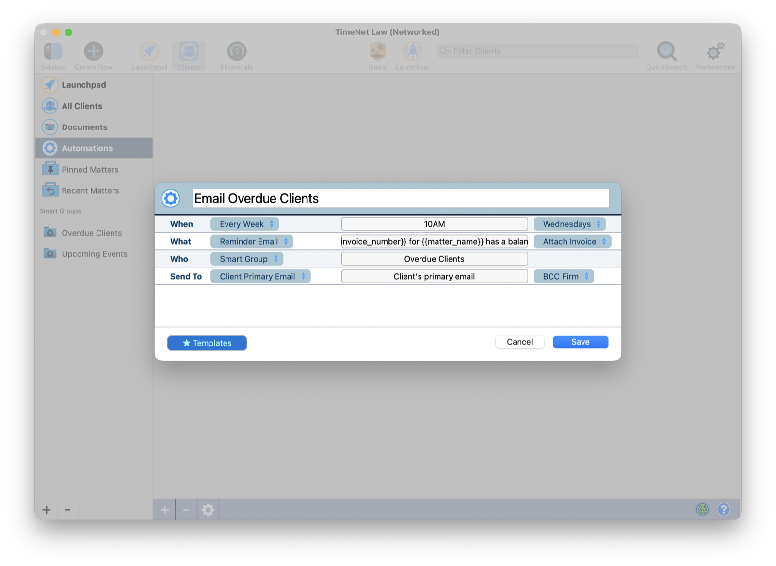The width and height of the screenshot is (776, 566).
Task: Open the bottom bar gear menu
Action: click(208, 510)
